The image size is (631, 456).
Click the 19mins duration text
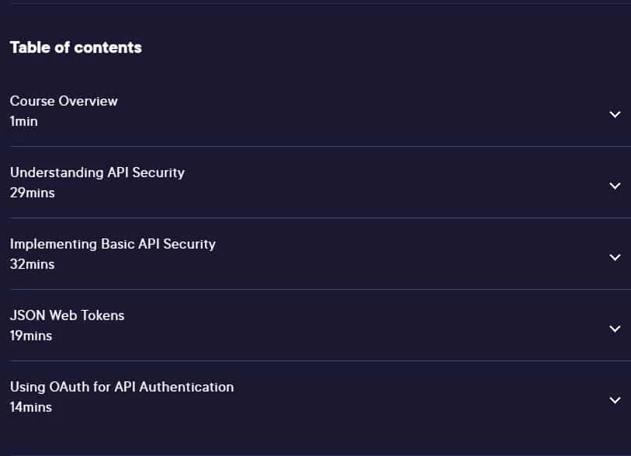pyautogui.click(x=31, y=336)
